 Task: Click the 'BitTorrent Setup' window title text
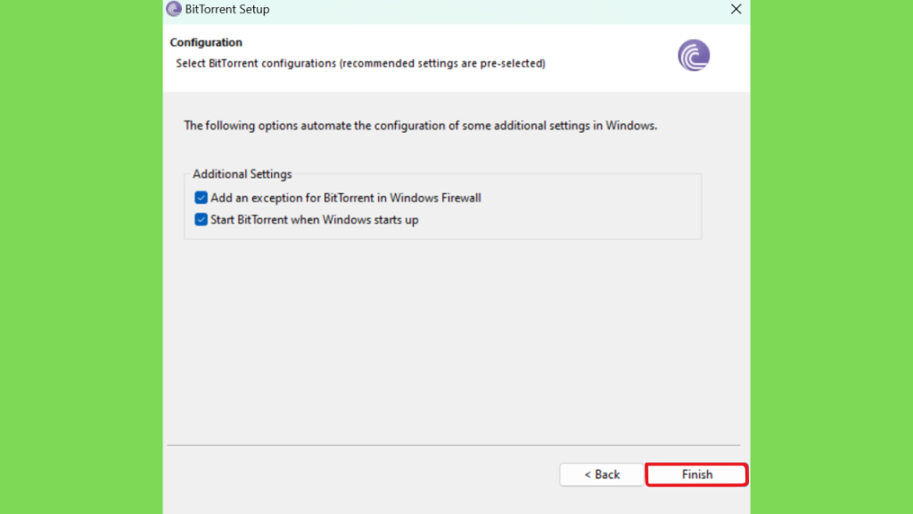[227, 9]
